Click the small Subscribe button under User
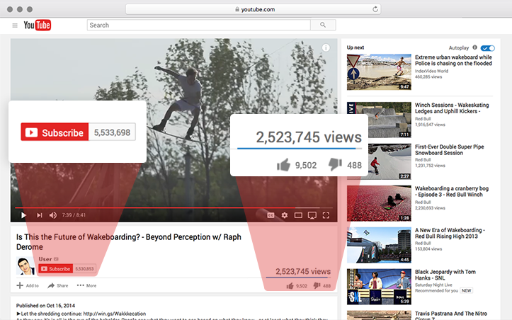512x320 pixels. pyautogui.click(x=55, y=269)
